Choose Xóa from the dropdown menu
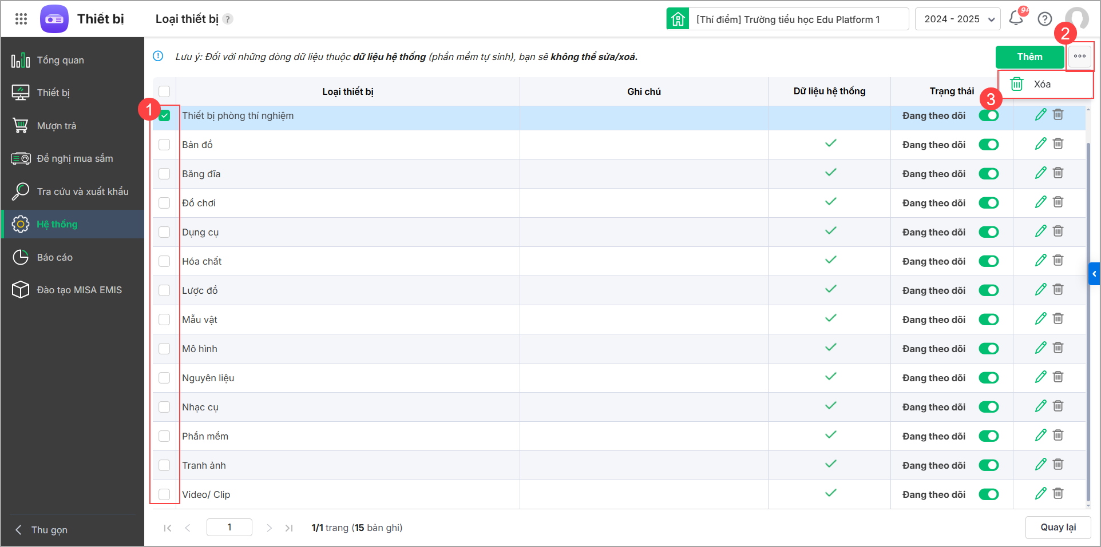The height and width of the screenshot is (547, 1101). click(x=1045, y=84)
